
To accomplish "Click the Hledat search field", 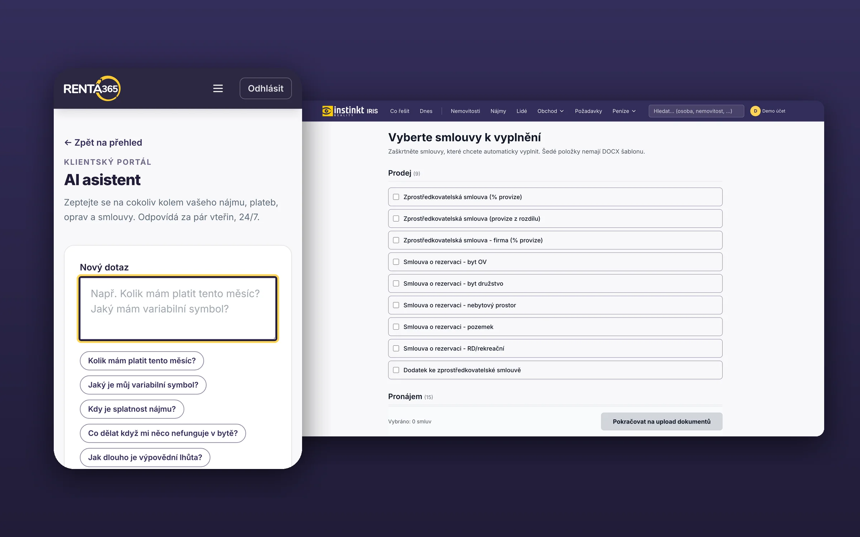I will coord(696,111).
